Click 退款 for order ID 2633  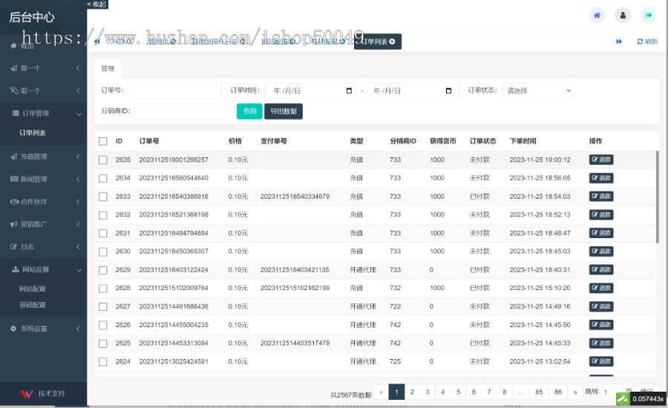[x=601, y=197]
